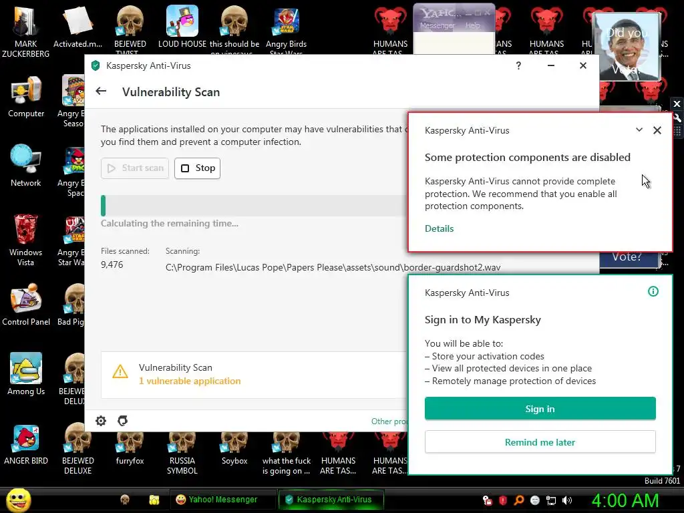684x513 pixels.
Task: Launch Angry Birds Star Wars II shortcut
Action: [286, 29]
